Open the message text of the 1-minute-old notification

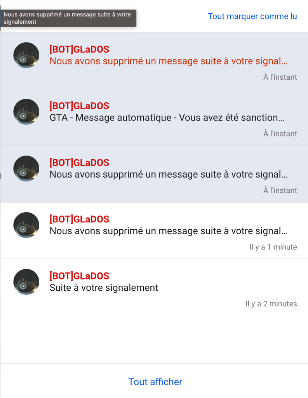tap(169, 231)
